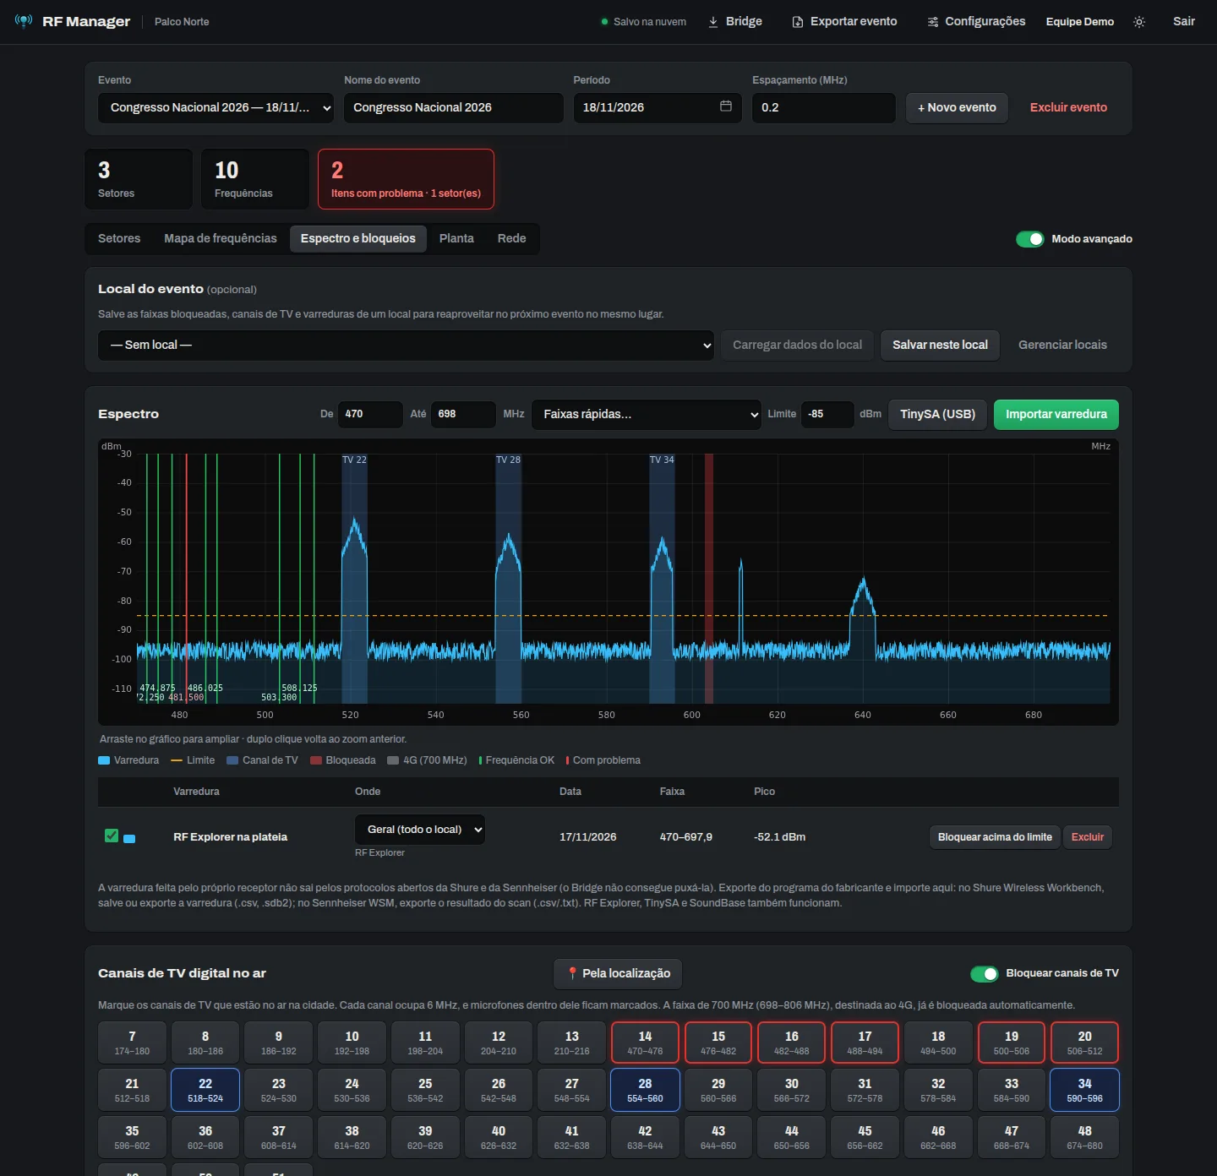
Task: Click the Nome do evento input field
Action: coord(454,108)
